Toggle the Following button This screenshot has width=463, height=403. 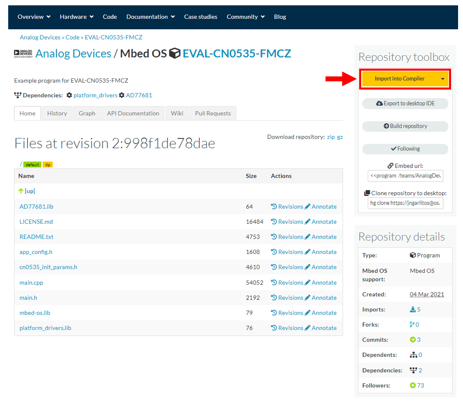coord(405,149)
